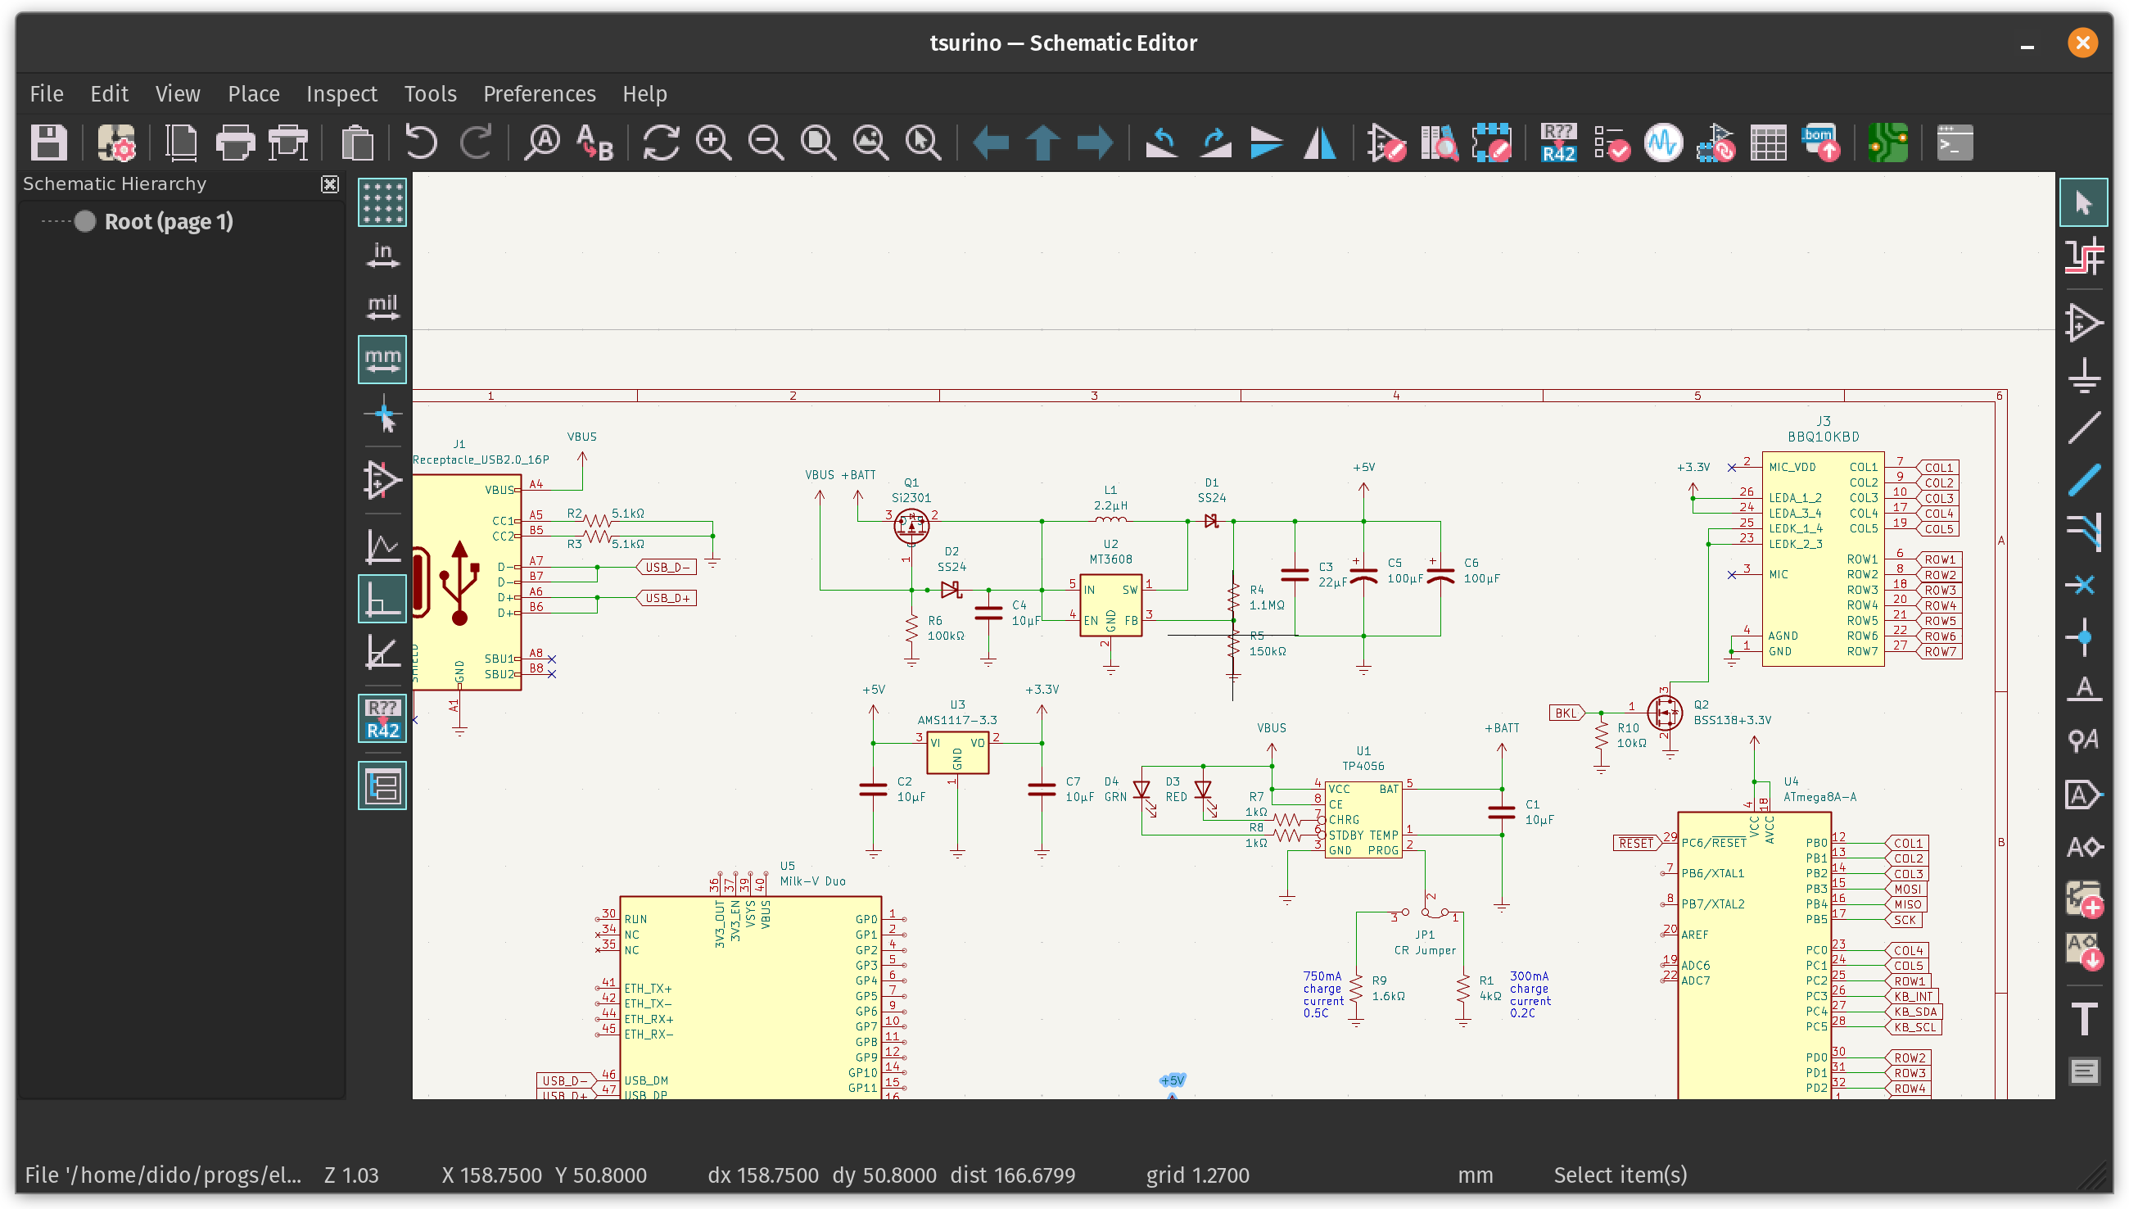
Task: Open the Symbol Fields table editor
Action: [1768, 143]
